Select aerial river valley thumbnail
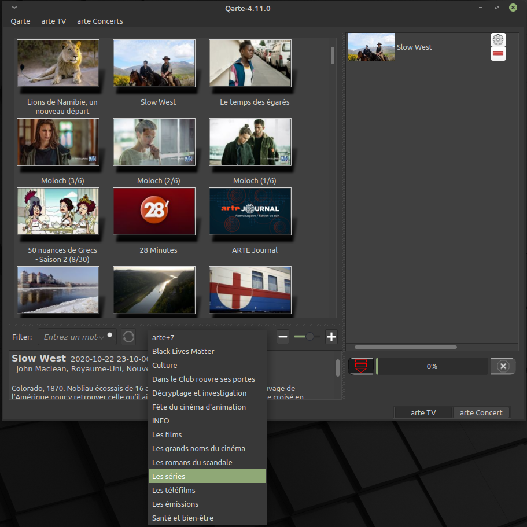527x527 pixels. 154,290
